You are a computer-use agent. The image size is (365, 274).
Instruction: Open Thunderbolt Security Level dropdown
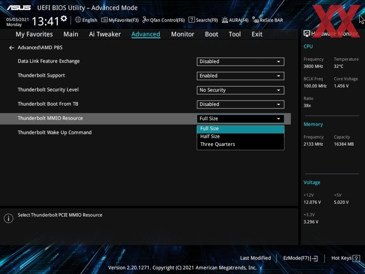(x=240, y=90)
